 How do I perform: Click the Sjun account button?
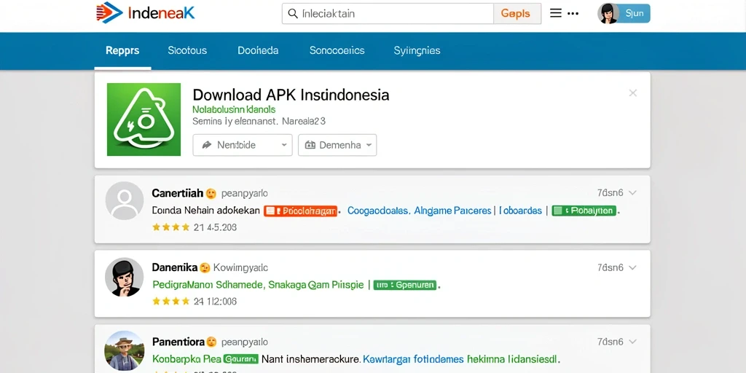pyautogui.click(x=635, y=14)
